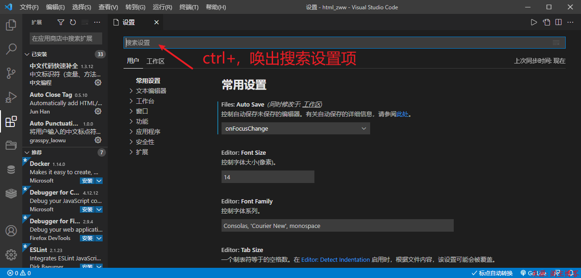Screen dimensions: 581x278
Task: Open the Debugger for Firefox install dropdown arrow
Action: point(99,238)
